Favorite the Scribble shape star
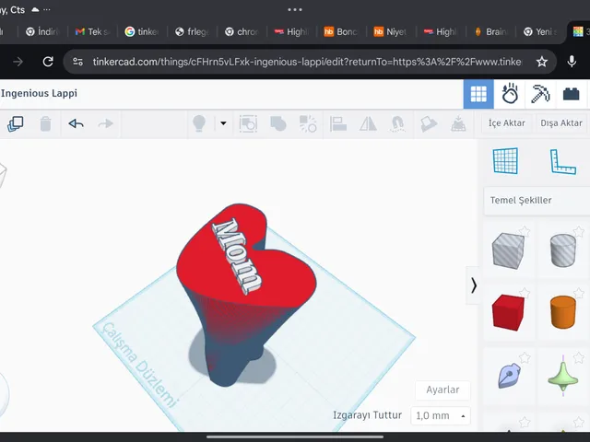590x442 pixels. (525, 357)
